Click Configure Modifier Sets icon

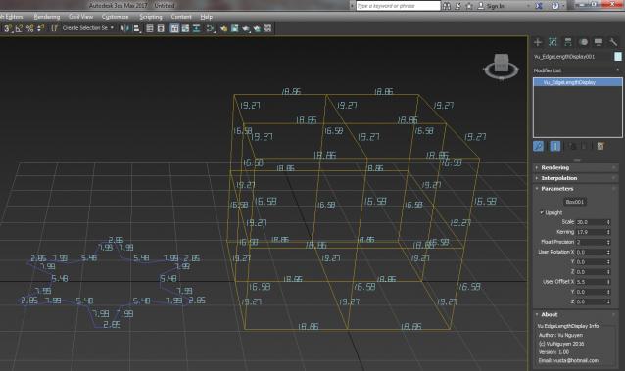tap(601, 146)
